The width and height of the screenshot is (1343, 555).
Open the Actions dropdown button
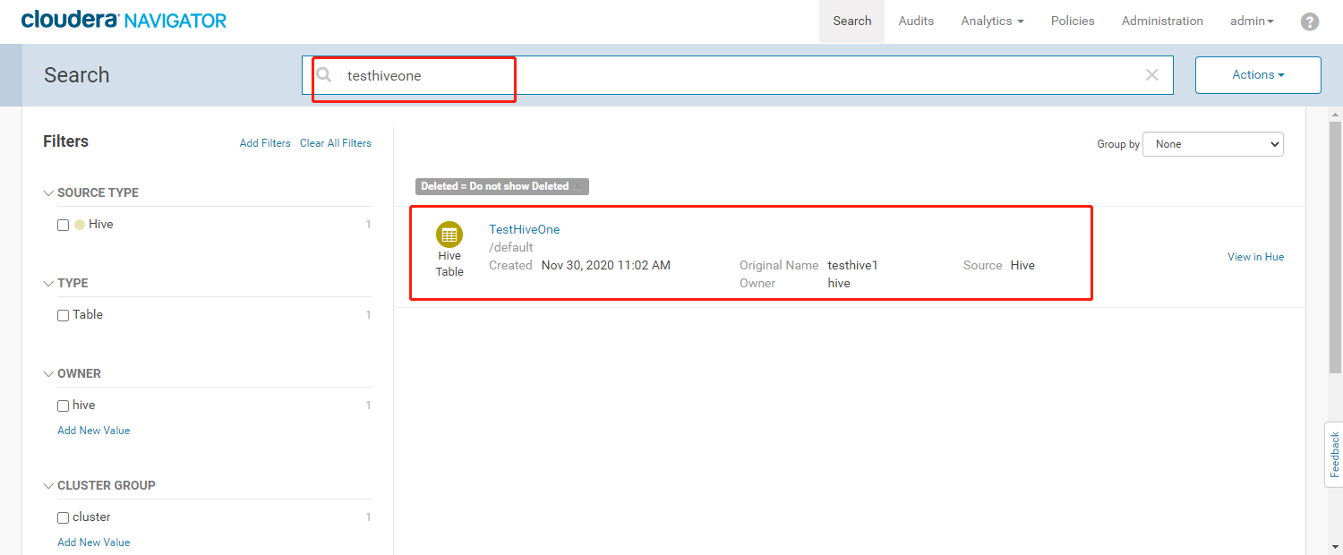(1258, 75)
